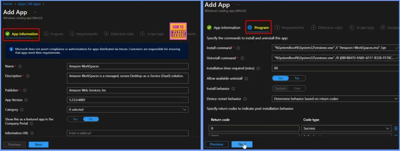Screen dimensions: 400x151
Task: Click Installation time field showing 60
Action: click(x=336, y=68)
